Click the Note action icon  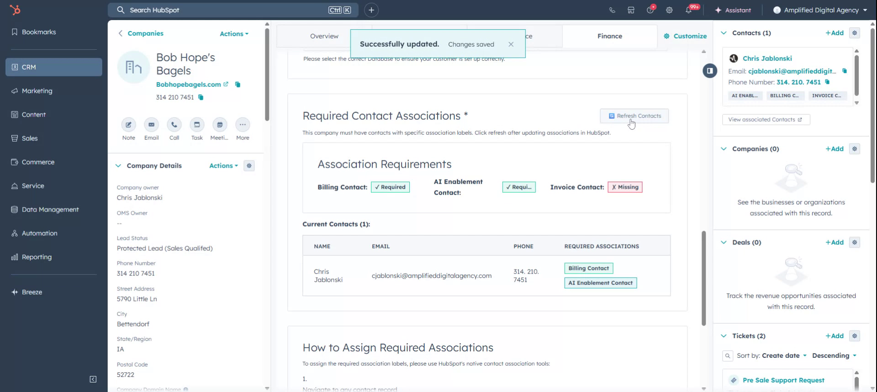[128, 125]
